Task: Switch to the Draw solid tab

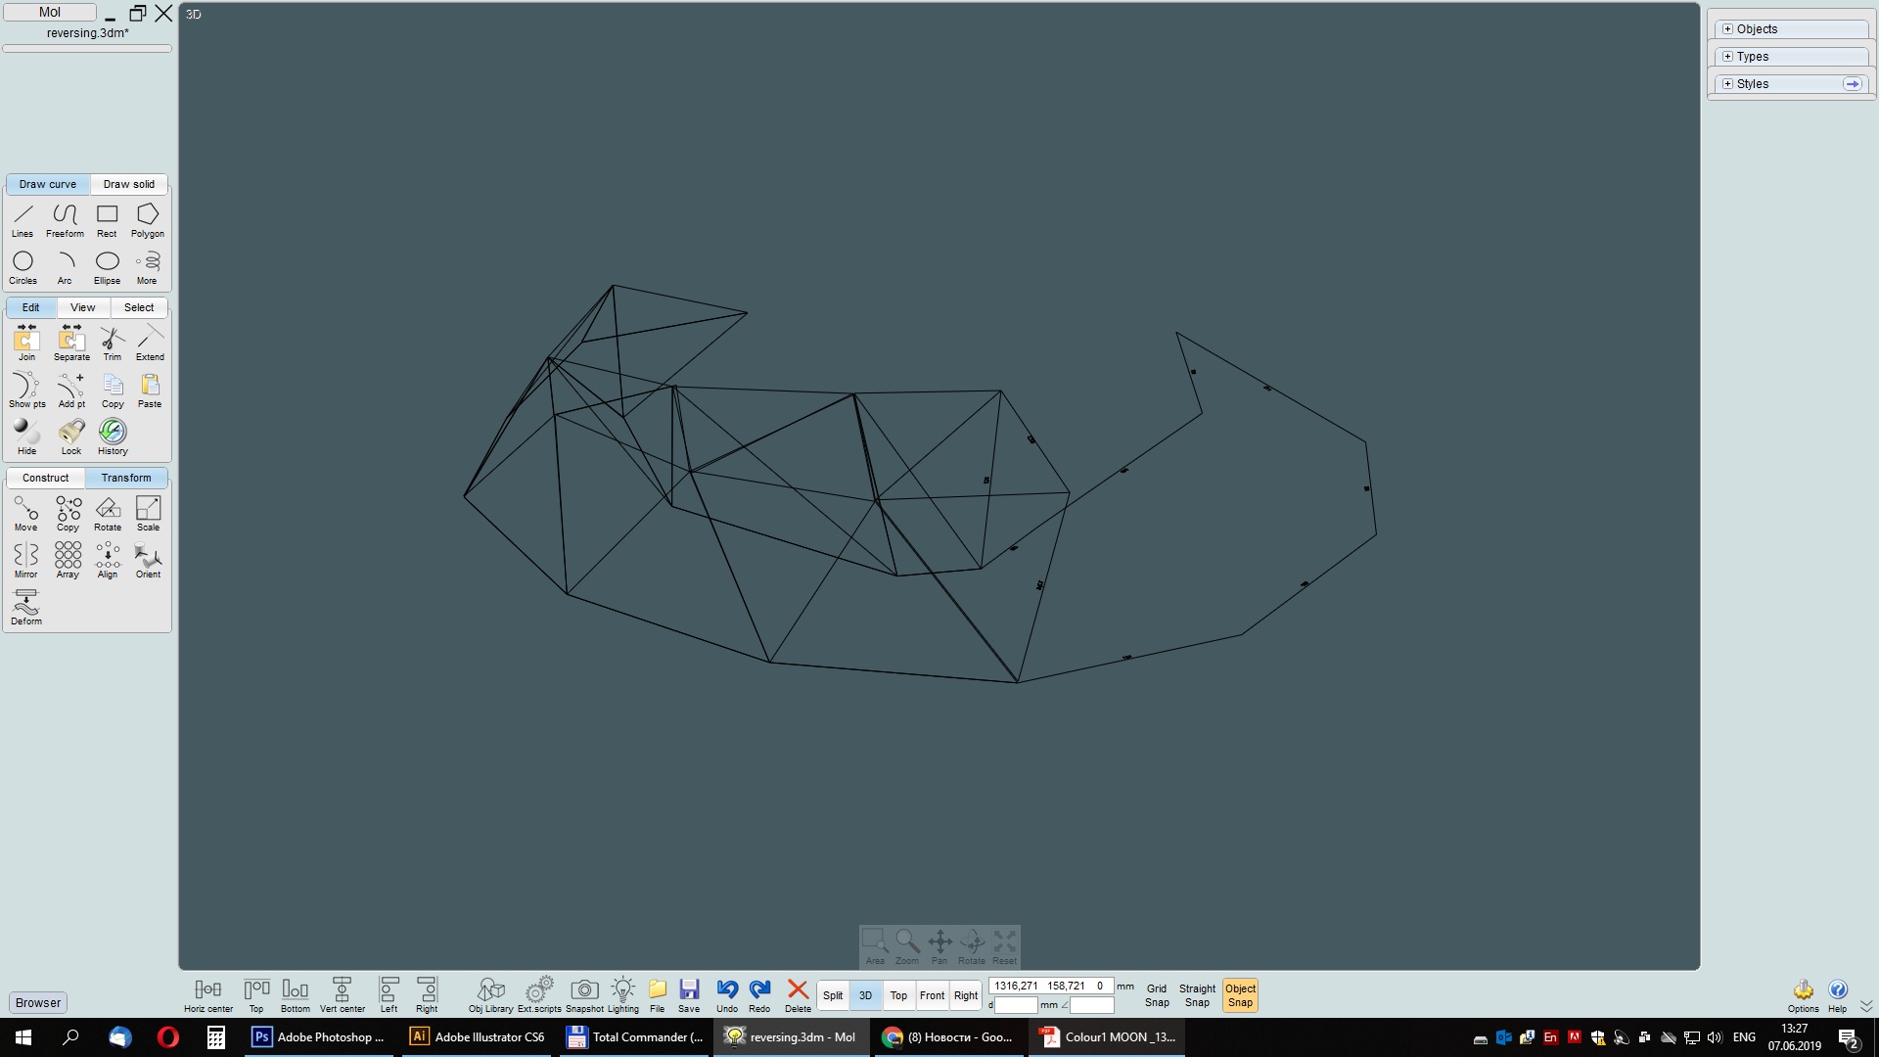Action: (129, 184)
